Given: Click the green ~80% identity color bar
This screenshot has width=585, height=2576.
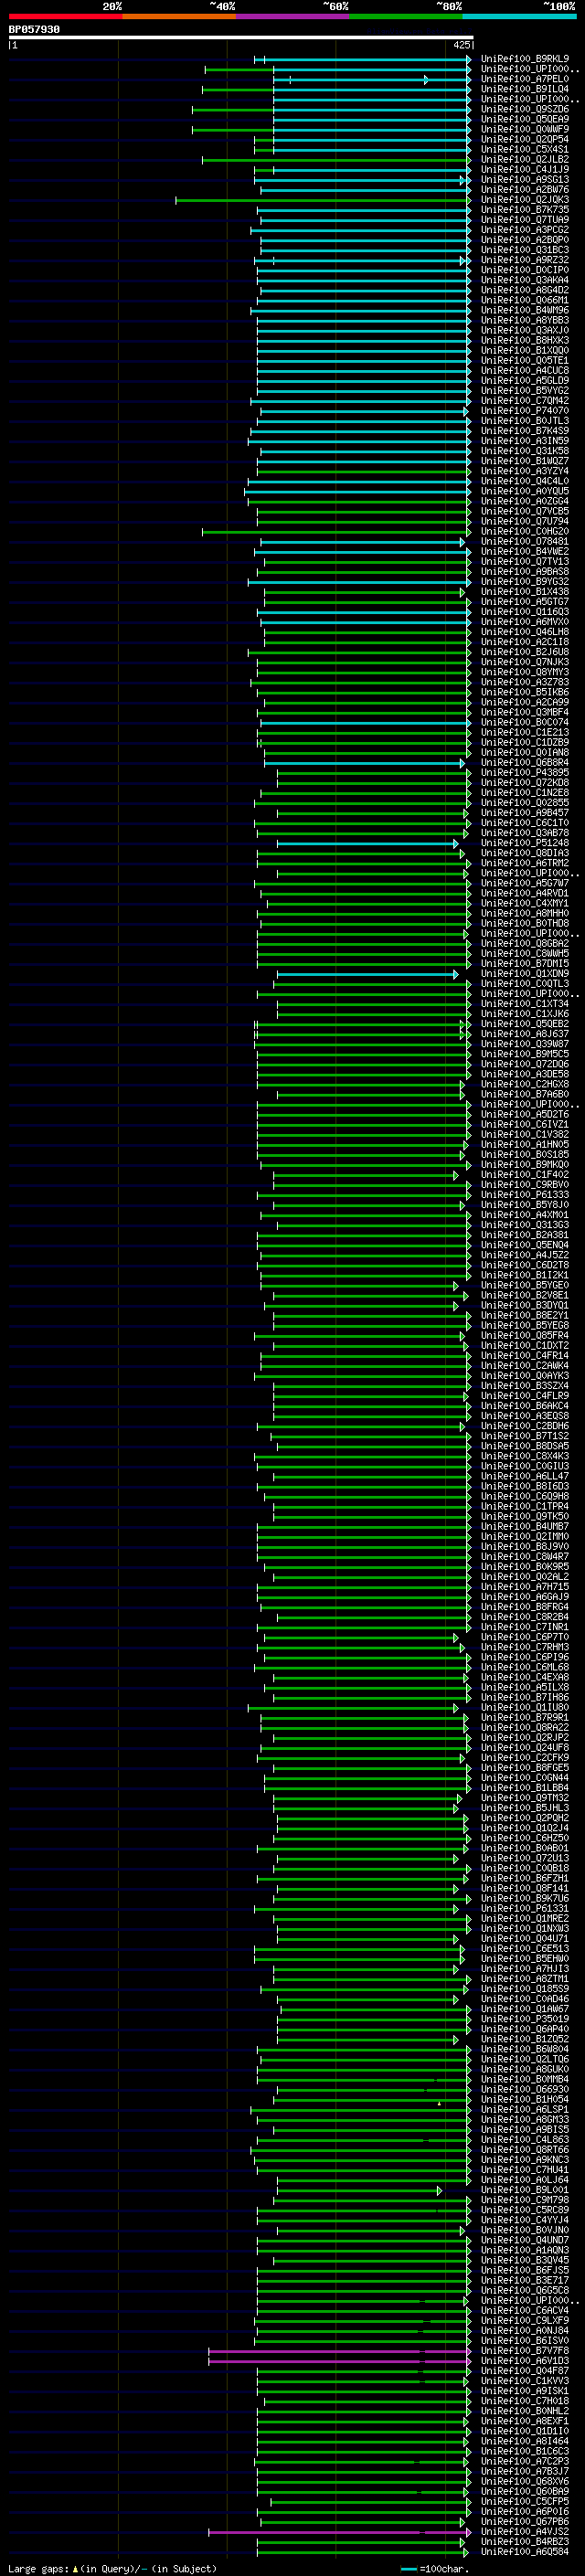Looking at the screenshot, I should tap(406, 16).
